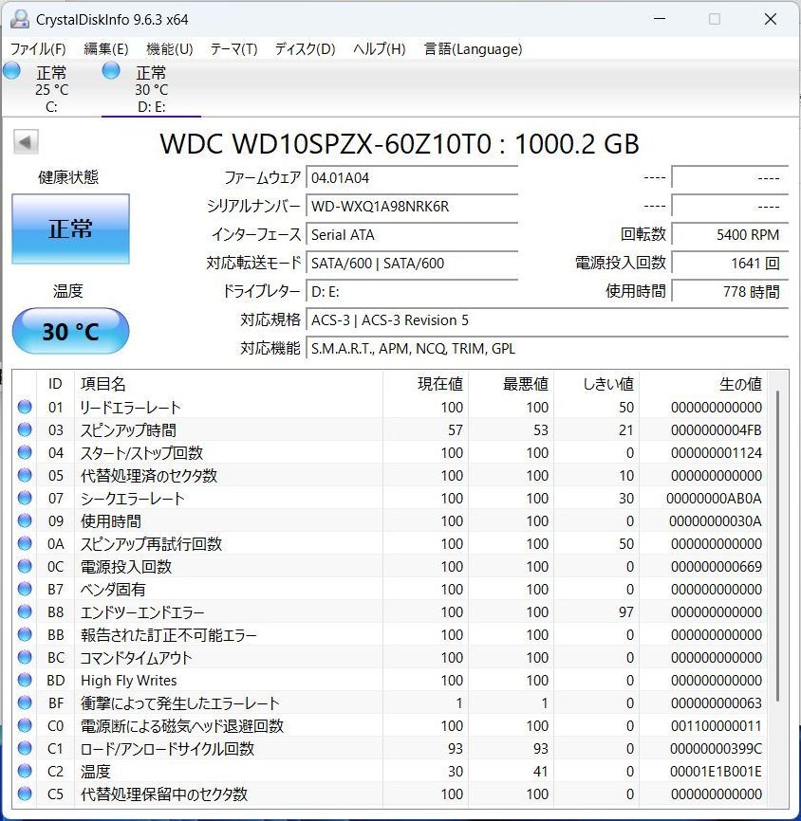Image resolution: width=801 pixels, height=821 pixels.
Task: Click the status orb for row ID 0C
Action: 25,567
